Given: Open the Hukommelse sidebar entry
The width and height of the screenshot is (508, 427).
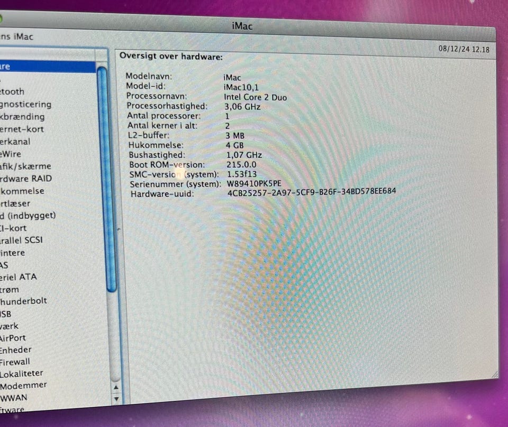Looking at the screenshot, I should (x=22, y=191).
